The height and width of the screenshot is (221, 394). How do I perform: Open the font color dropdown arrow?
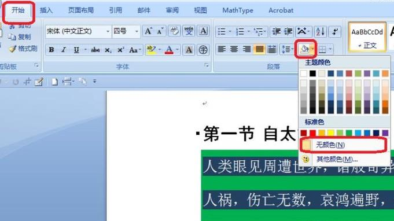point(178,50)
